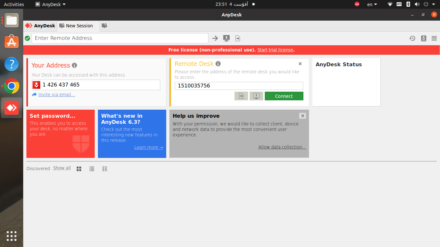Click info icon next to Remote Desk

point(218,64)
